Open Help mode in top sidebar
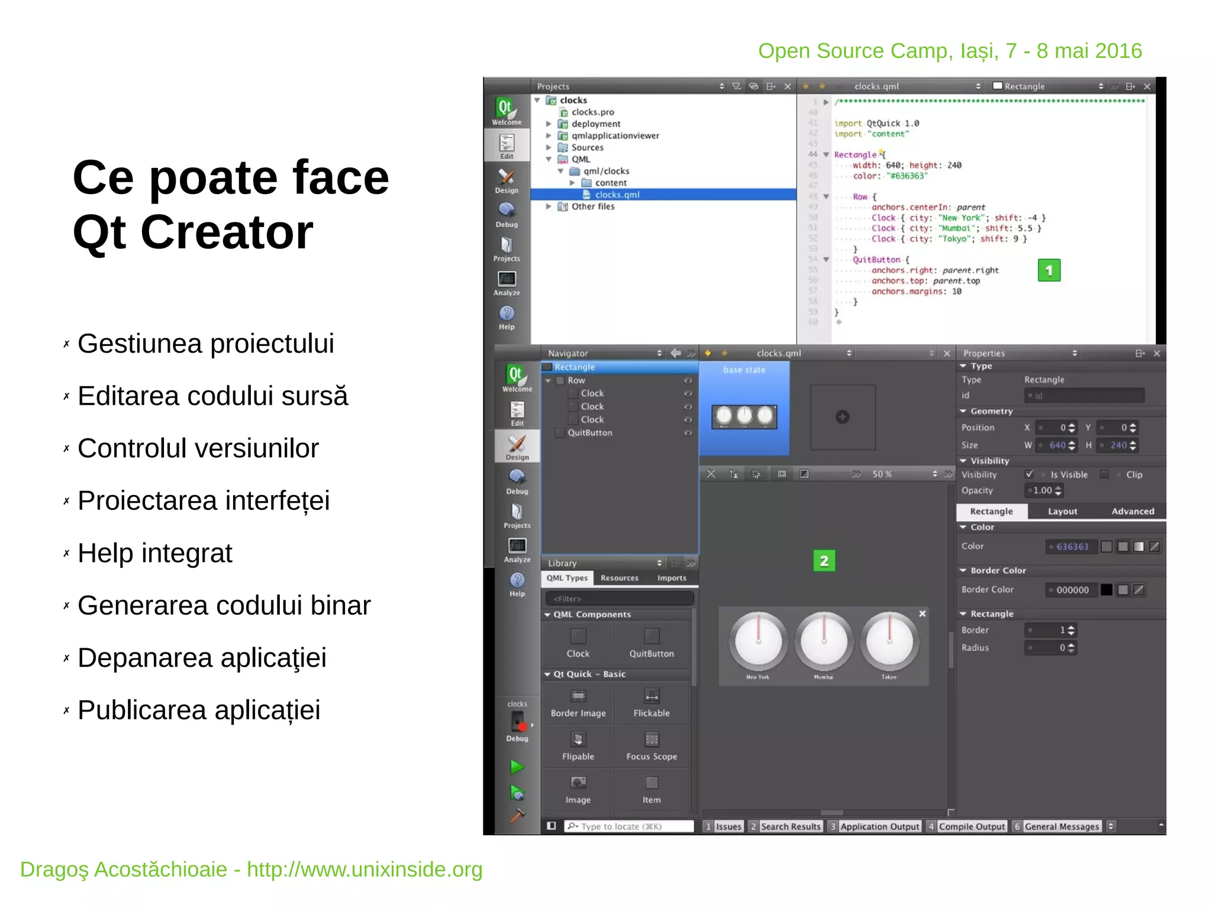 [507, 317]
